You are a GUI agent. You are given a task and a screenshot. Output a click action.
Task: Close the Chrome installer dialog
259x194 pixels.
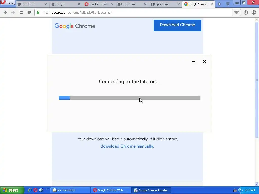point(204,62)
